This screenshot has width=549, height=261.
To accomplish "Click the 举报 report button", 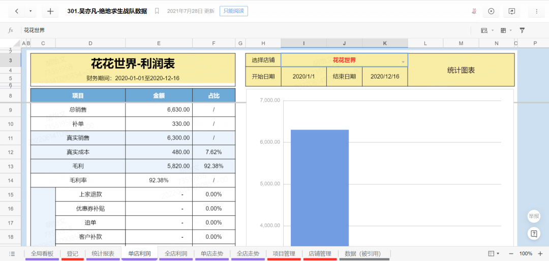I will [x=534, y=216].
